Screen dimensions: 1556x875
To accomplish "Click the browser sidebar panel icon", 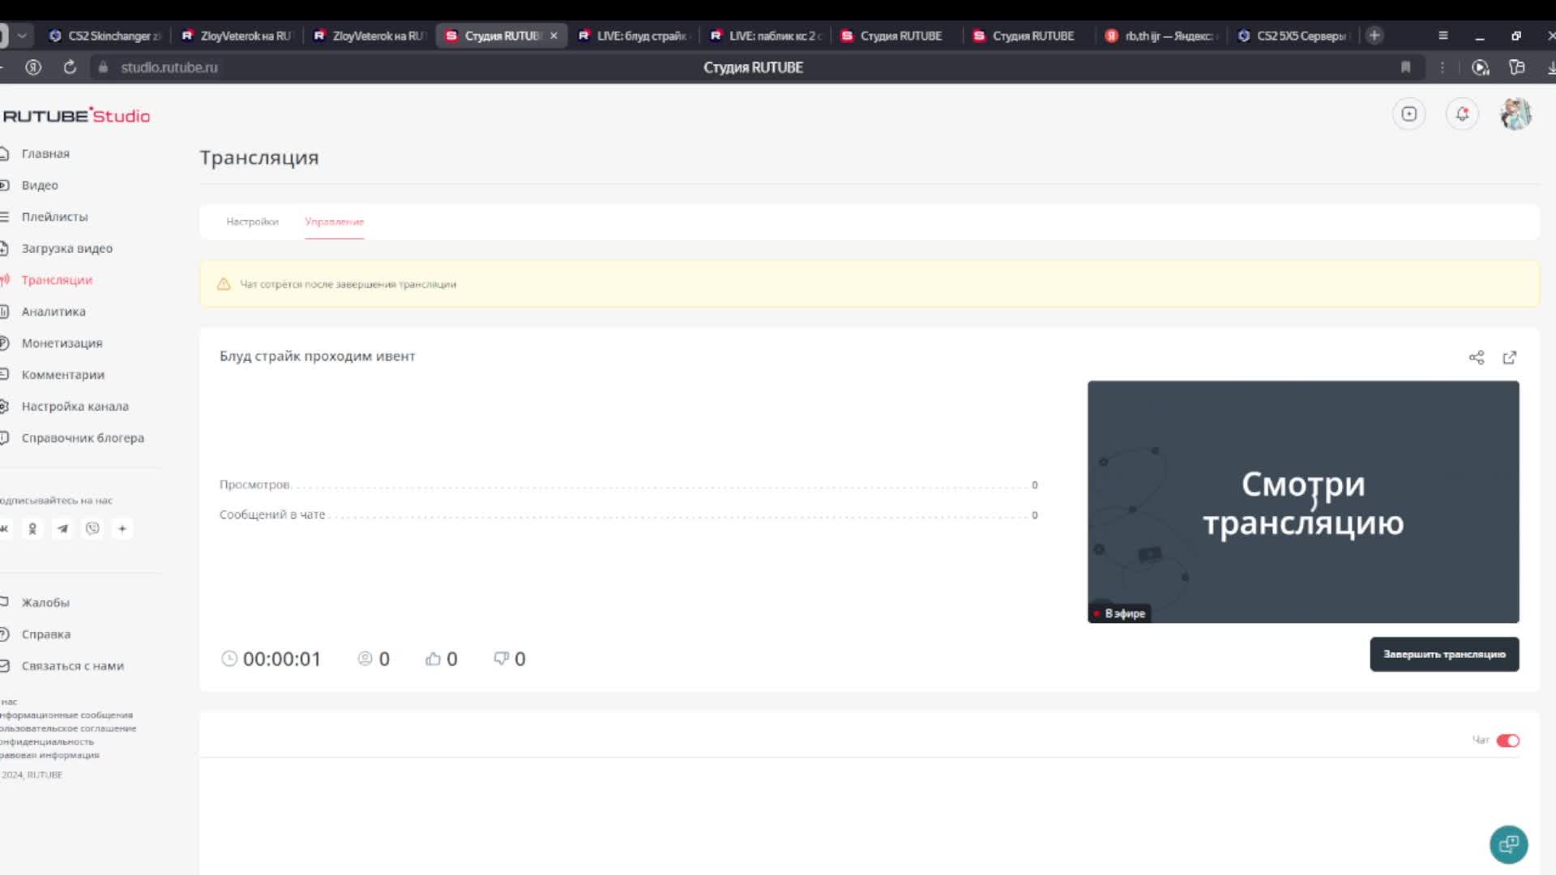I will tap(1516, 67).
